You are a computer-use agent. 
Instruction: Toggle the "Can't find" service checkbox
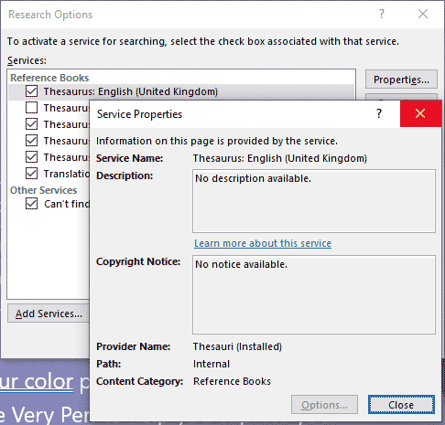click(31, 204)
